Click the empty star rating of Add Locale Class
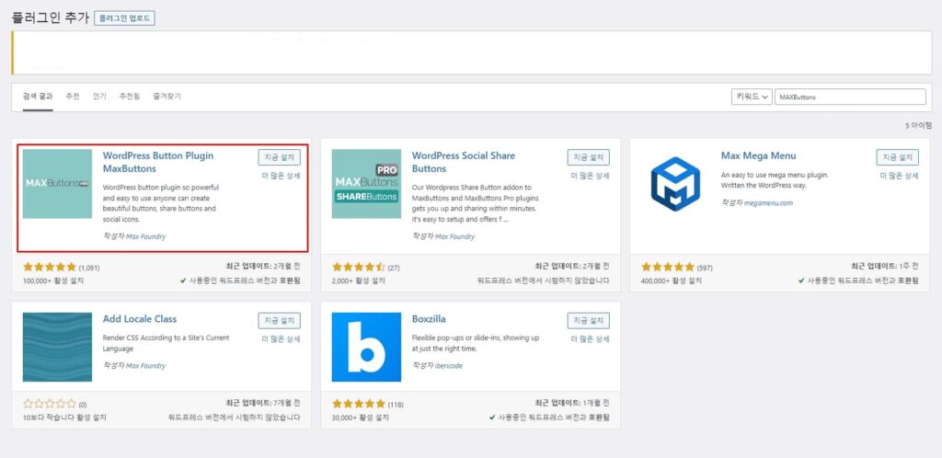Viewport: 942px width, 458px height. [50, 404]
